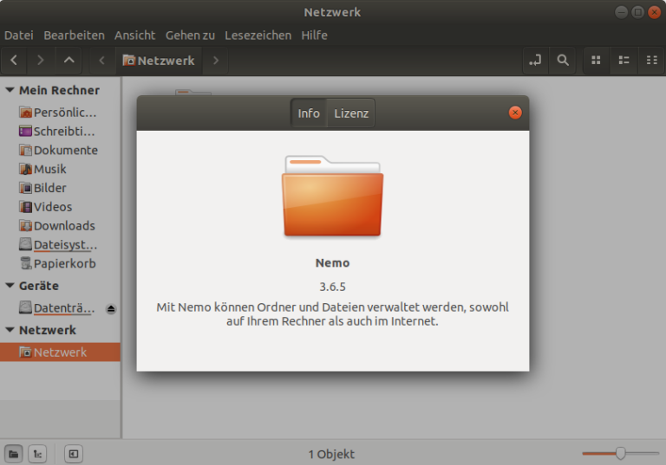This screenshot has height=465, width=666.
Task: Maximize the Netzwerk window
Action: tap(638, 12)
